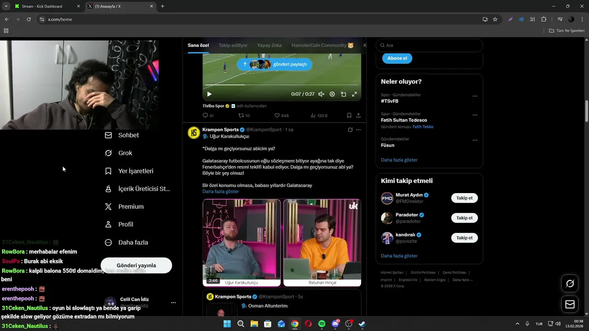Open more options on the Krampon Sports post
The height and width of the screenshot is (331, 589).
point(358,130)
